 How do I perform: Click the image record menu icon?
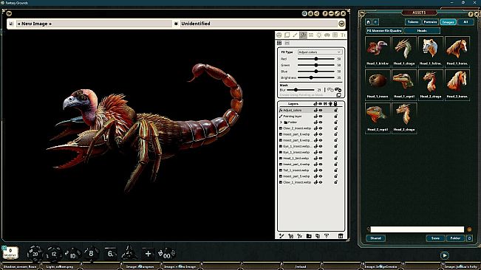[x=341, y=24]
